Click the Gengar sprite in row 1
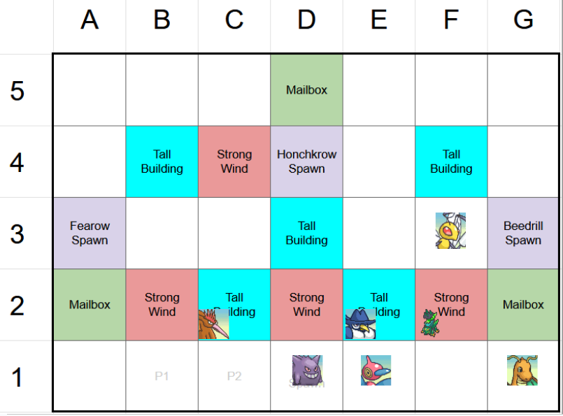Screen dimensions: 563x416 point(307,369)
